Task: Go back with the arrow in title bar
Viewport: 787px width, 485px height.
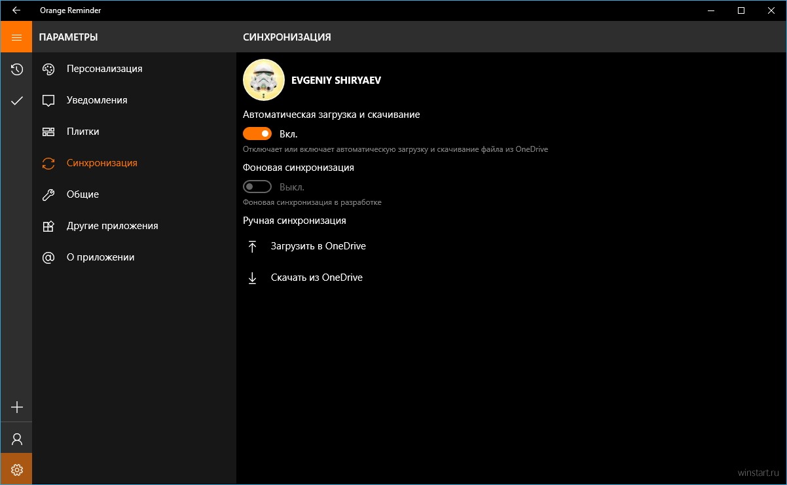Action: (16, 10)
